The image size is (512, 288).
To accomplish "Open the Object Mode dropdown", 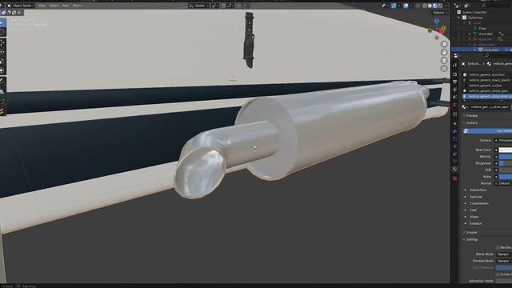I will pyautogui.click(x=22, y=6).
